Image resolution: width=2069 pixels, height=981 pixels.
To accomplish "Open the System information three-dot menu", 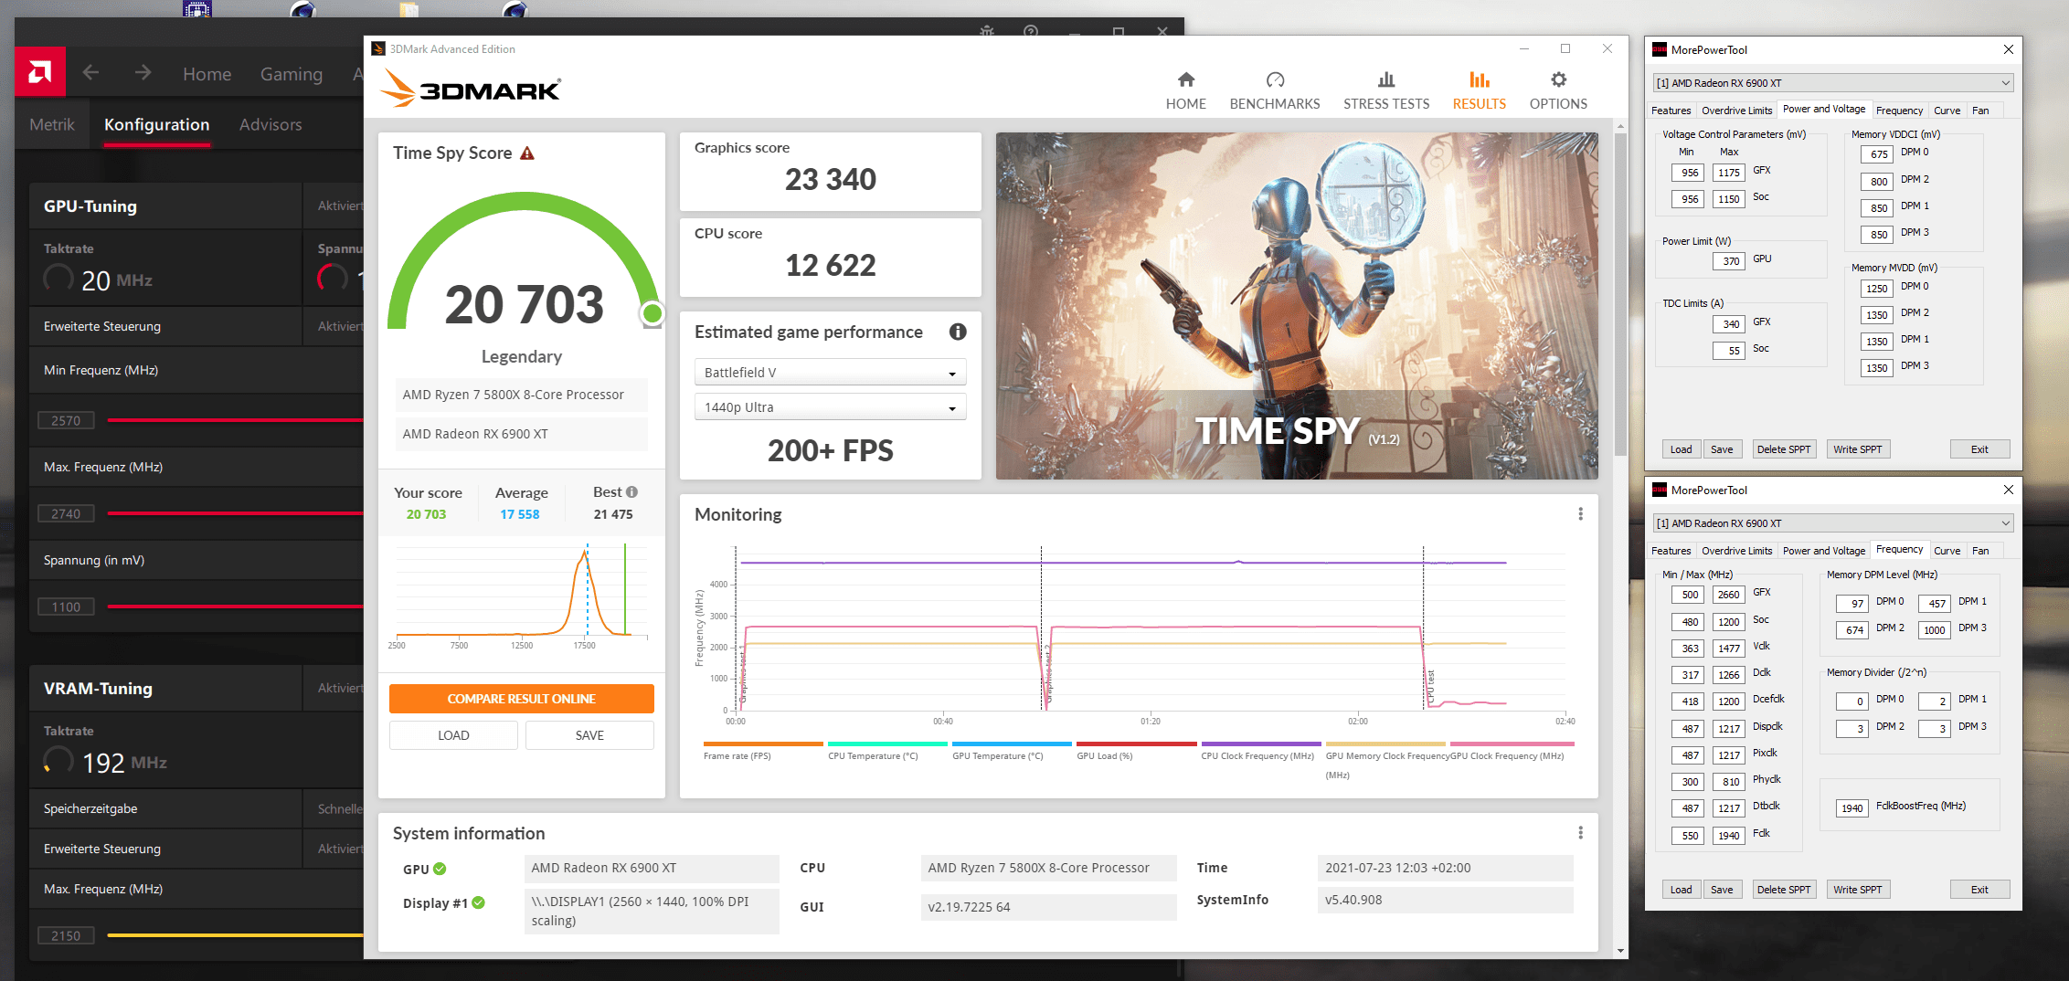I will (x=1580, y=833).
